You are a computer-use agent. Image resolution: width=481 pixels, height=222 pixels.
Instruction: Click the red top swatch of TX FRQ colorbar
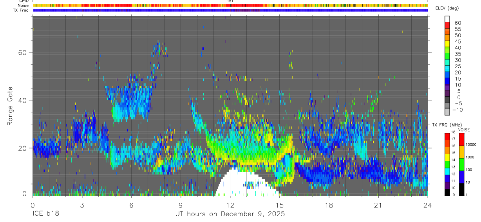click(x=447, y=136)
